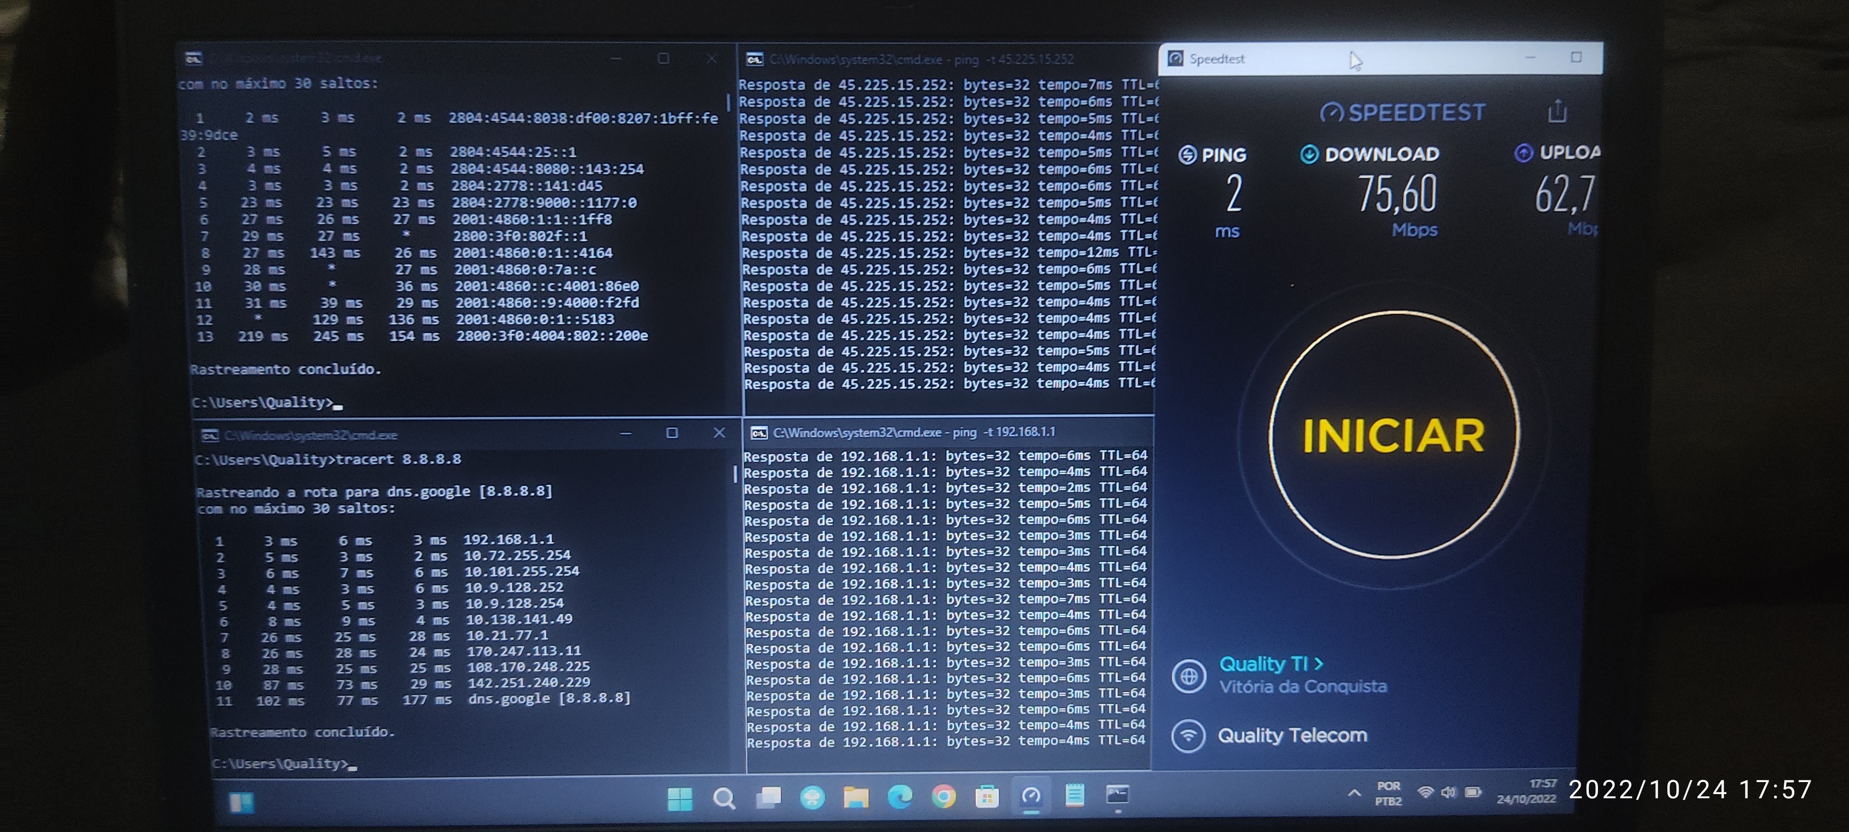
Task: Open the Windows Start menu
Action: tap(679, 797)
